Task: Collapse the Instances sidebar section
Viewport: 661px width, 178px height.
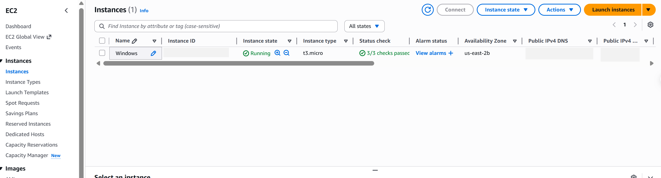Action: click(x=2, y=61)
